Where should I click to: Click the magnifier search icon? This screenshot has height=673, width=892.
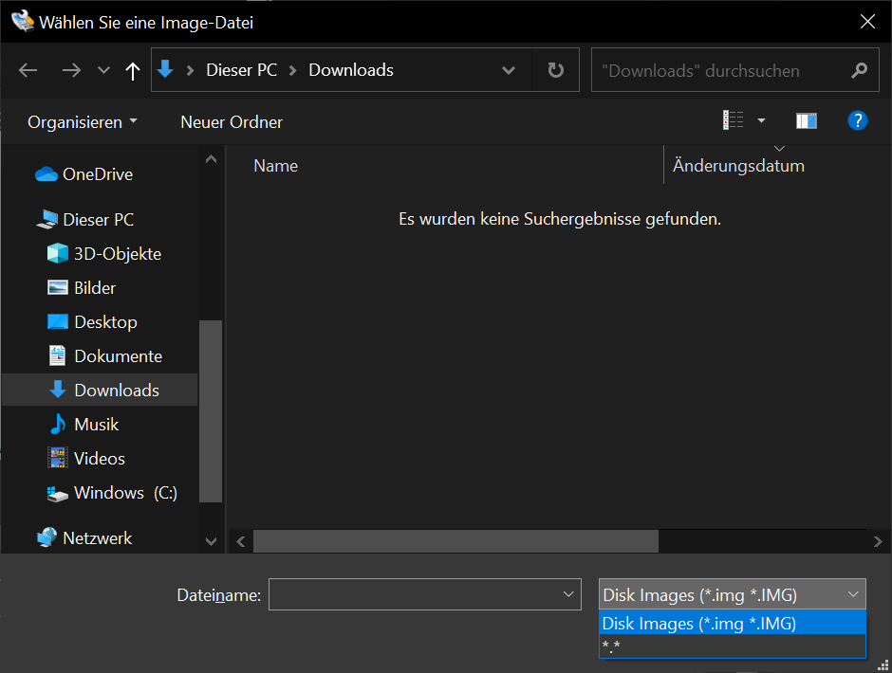(859, 70)
